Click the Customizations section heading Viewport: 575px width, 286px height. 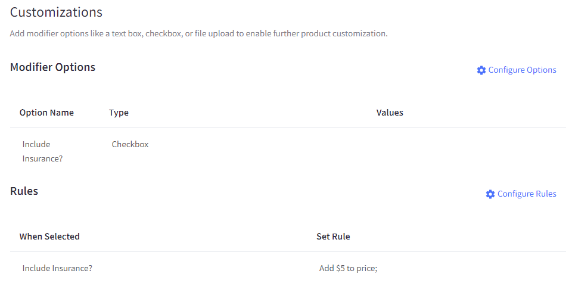pyautogui.click(x=56, y=12)
